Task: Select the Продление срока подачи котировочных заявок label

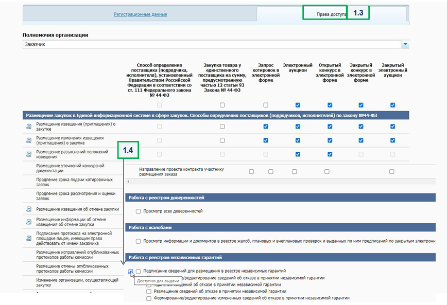Action: [74, 182]
